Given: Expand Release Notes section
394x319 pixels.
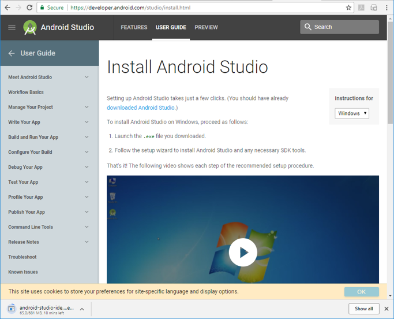Looking at the screenshot, I should [87, 242].
